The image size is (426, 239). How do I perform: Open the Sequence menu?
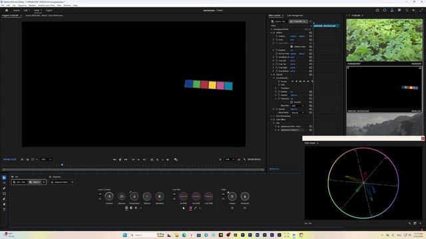22,5
